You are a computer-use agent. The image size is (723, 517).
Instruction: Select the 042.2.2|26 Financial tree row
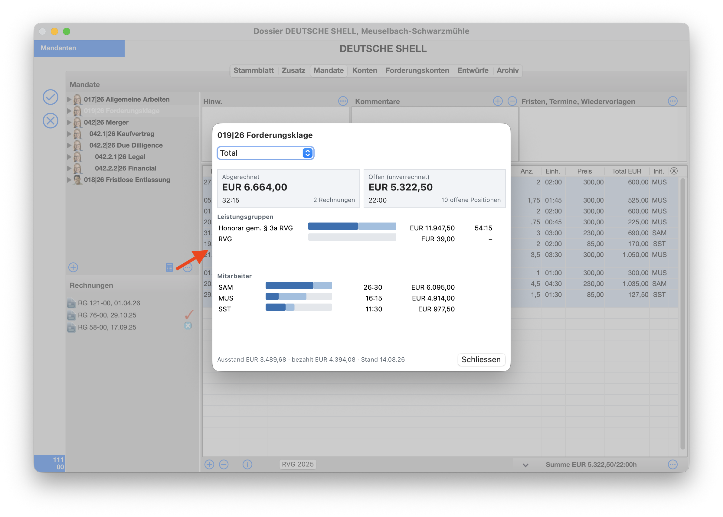[x=132, y=168]
